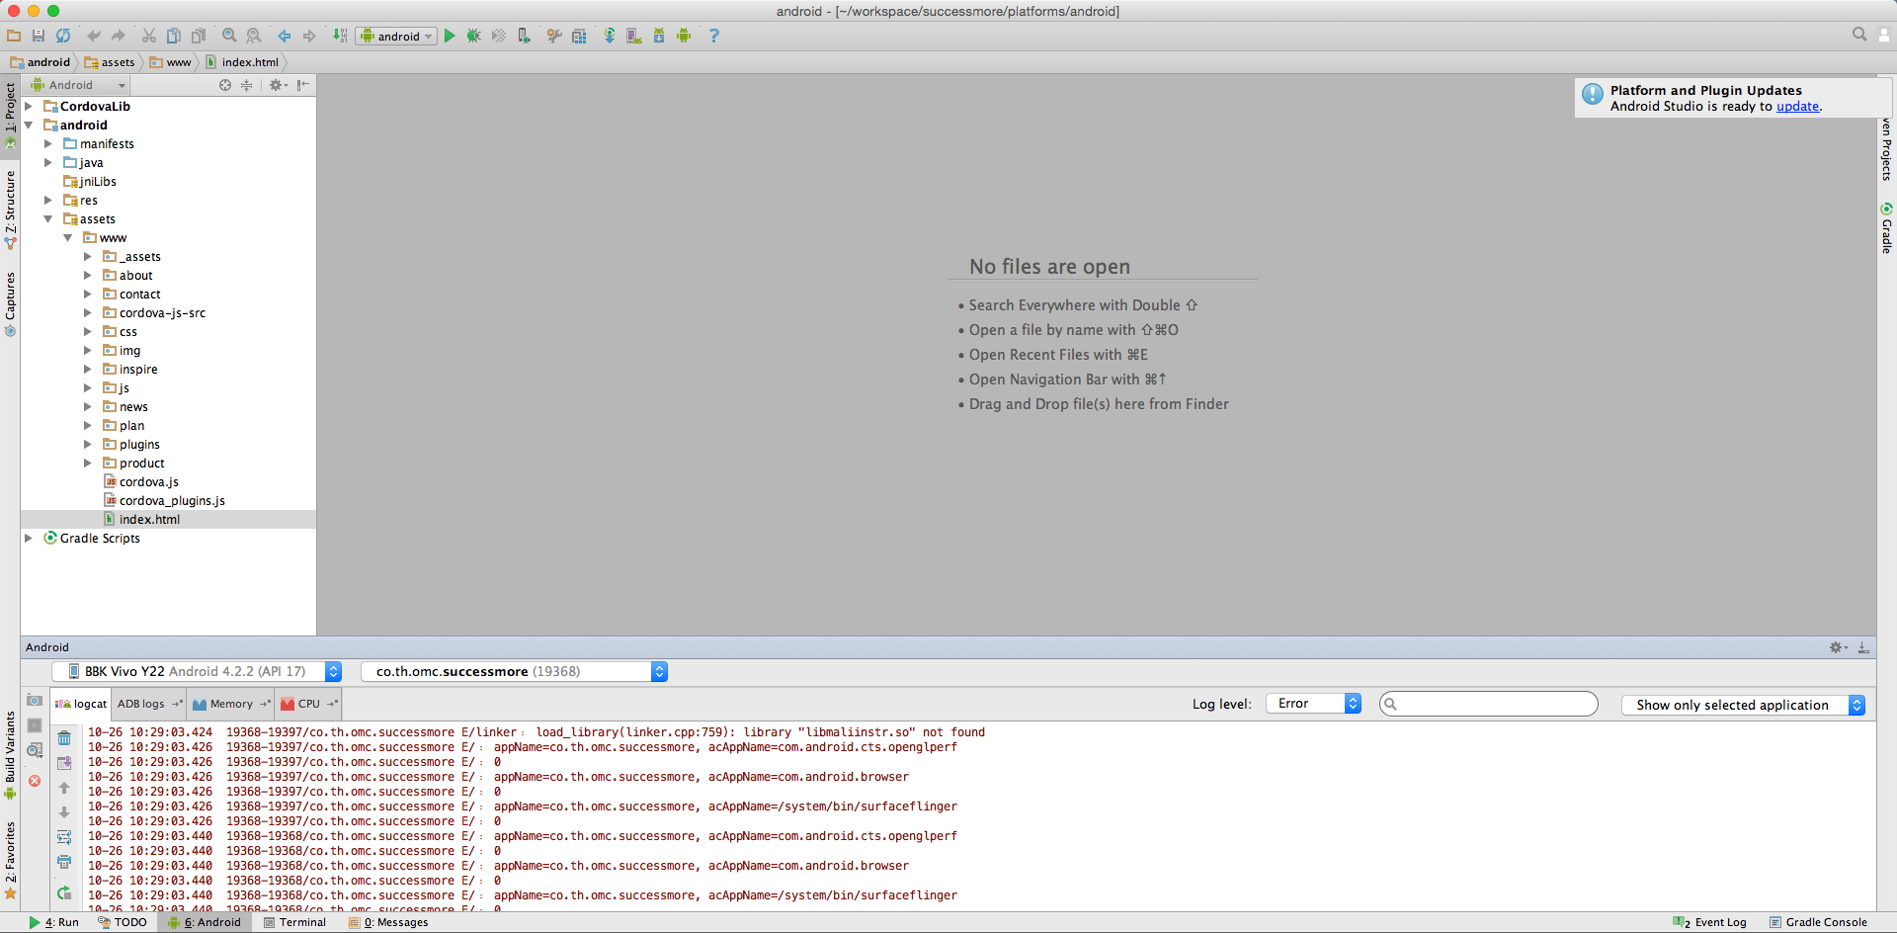Open the android run configuration dropdown
The height and width of the screenshot is (933, 1897).
click(x=396, y=36)
